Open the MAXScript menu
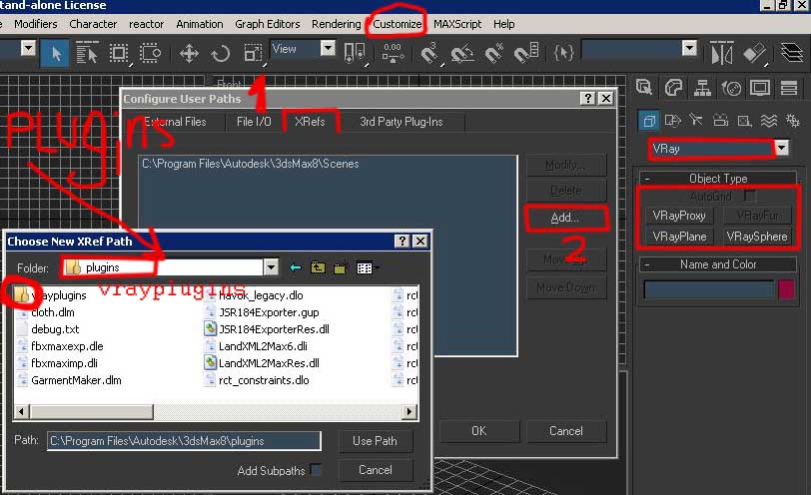This screenshot has height=495, width=811. pyautogui.click(x=457, y=24)
